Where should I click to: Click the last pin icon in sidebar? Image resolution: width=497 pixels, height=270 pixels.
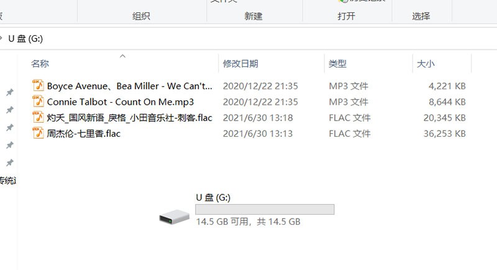10,163
